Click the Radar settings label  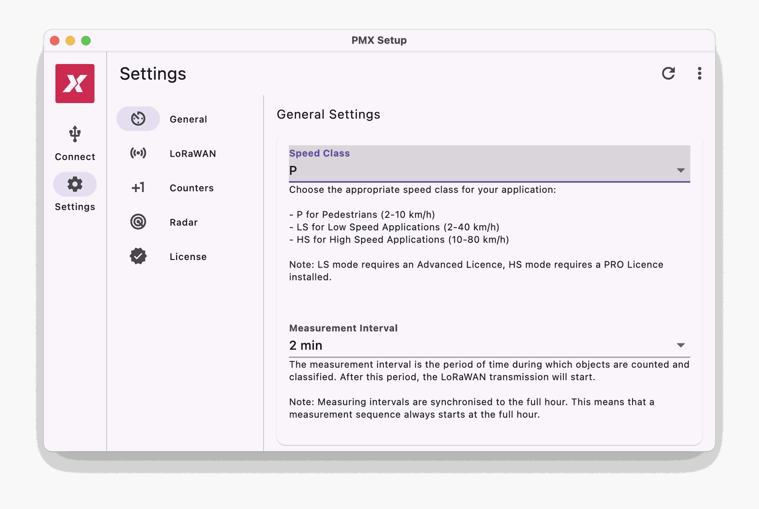point(183,222)
